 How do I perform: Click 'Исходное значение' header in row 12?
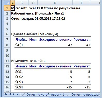(55, 66)
